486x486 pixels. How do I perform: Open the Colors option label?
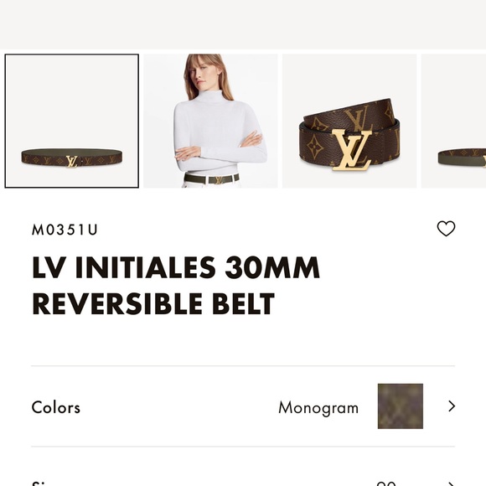(56, 407)
